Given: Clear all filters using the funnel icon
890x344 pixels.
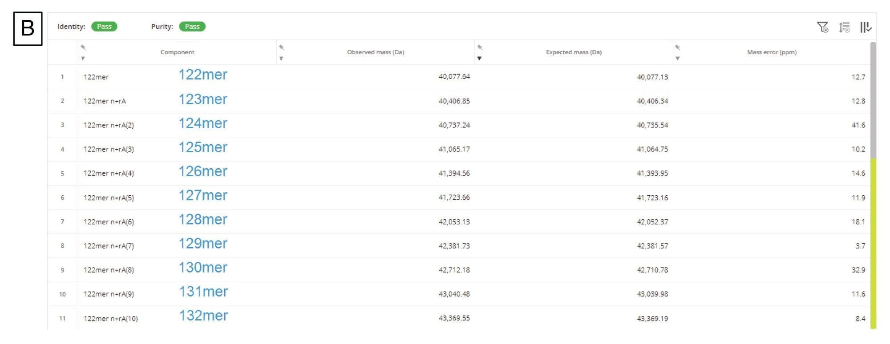Looking at the screenshot, I should (x=822, y=28).
